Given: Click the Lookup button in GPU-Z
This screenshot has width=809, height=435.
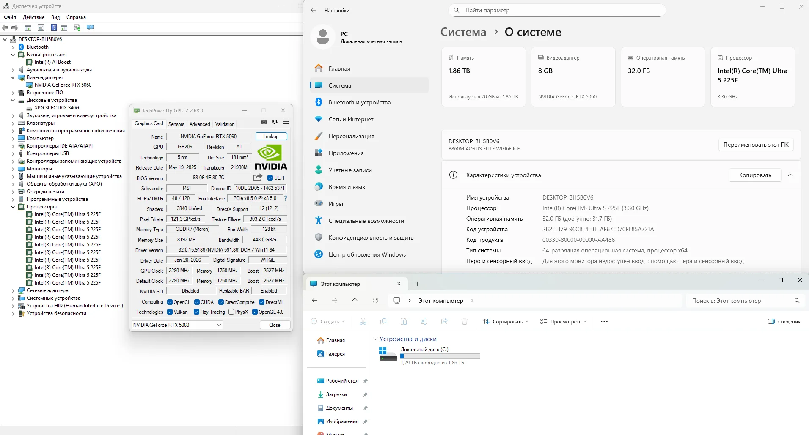Looking at the screenshot, I should coord(271,137).
